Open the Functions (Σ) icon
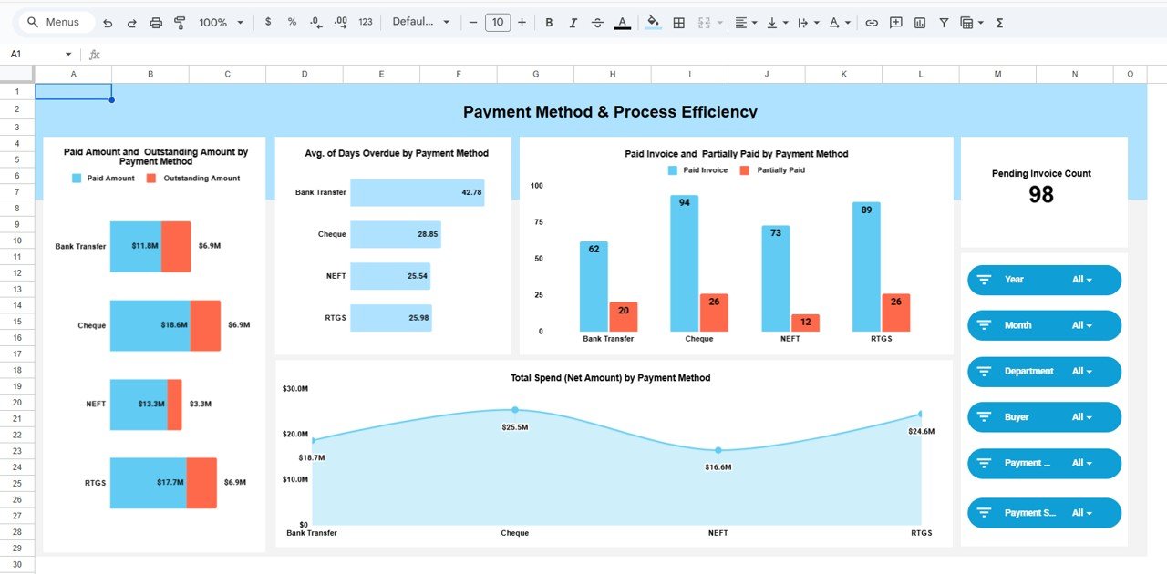The height and width of the screenshot is (574, 1167). click(x=999, y=22)
